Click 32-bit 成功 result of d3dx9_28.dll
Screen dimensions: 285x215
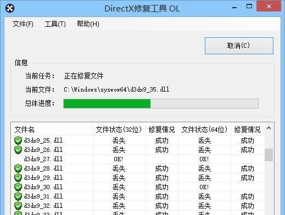coord(162,168)
